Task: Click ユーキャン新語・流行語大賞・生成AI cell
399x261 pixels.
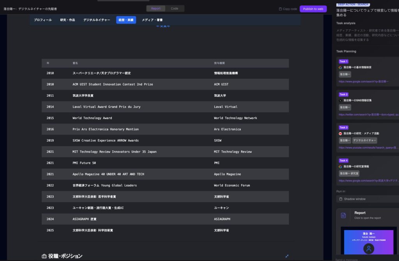Action: click(x=98, y=208)
